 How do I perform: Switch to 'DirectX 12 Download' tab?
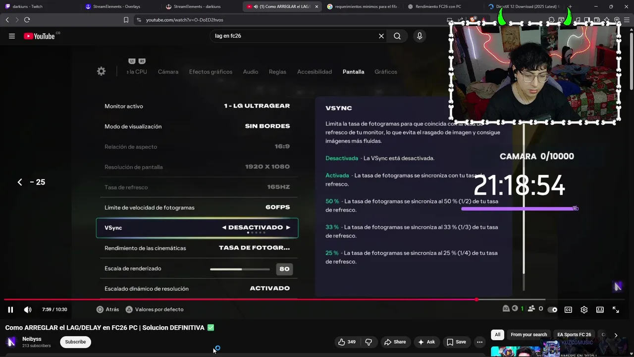point(523,6)
